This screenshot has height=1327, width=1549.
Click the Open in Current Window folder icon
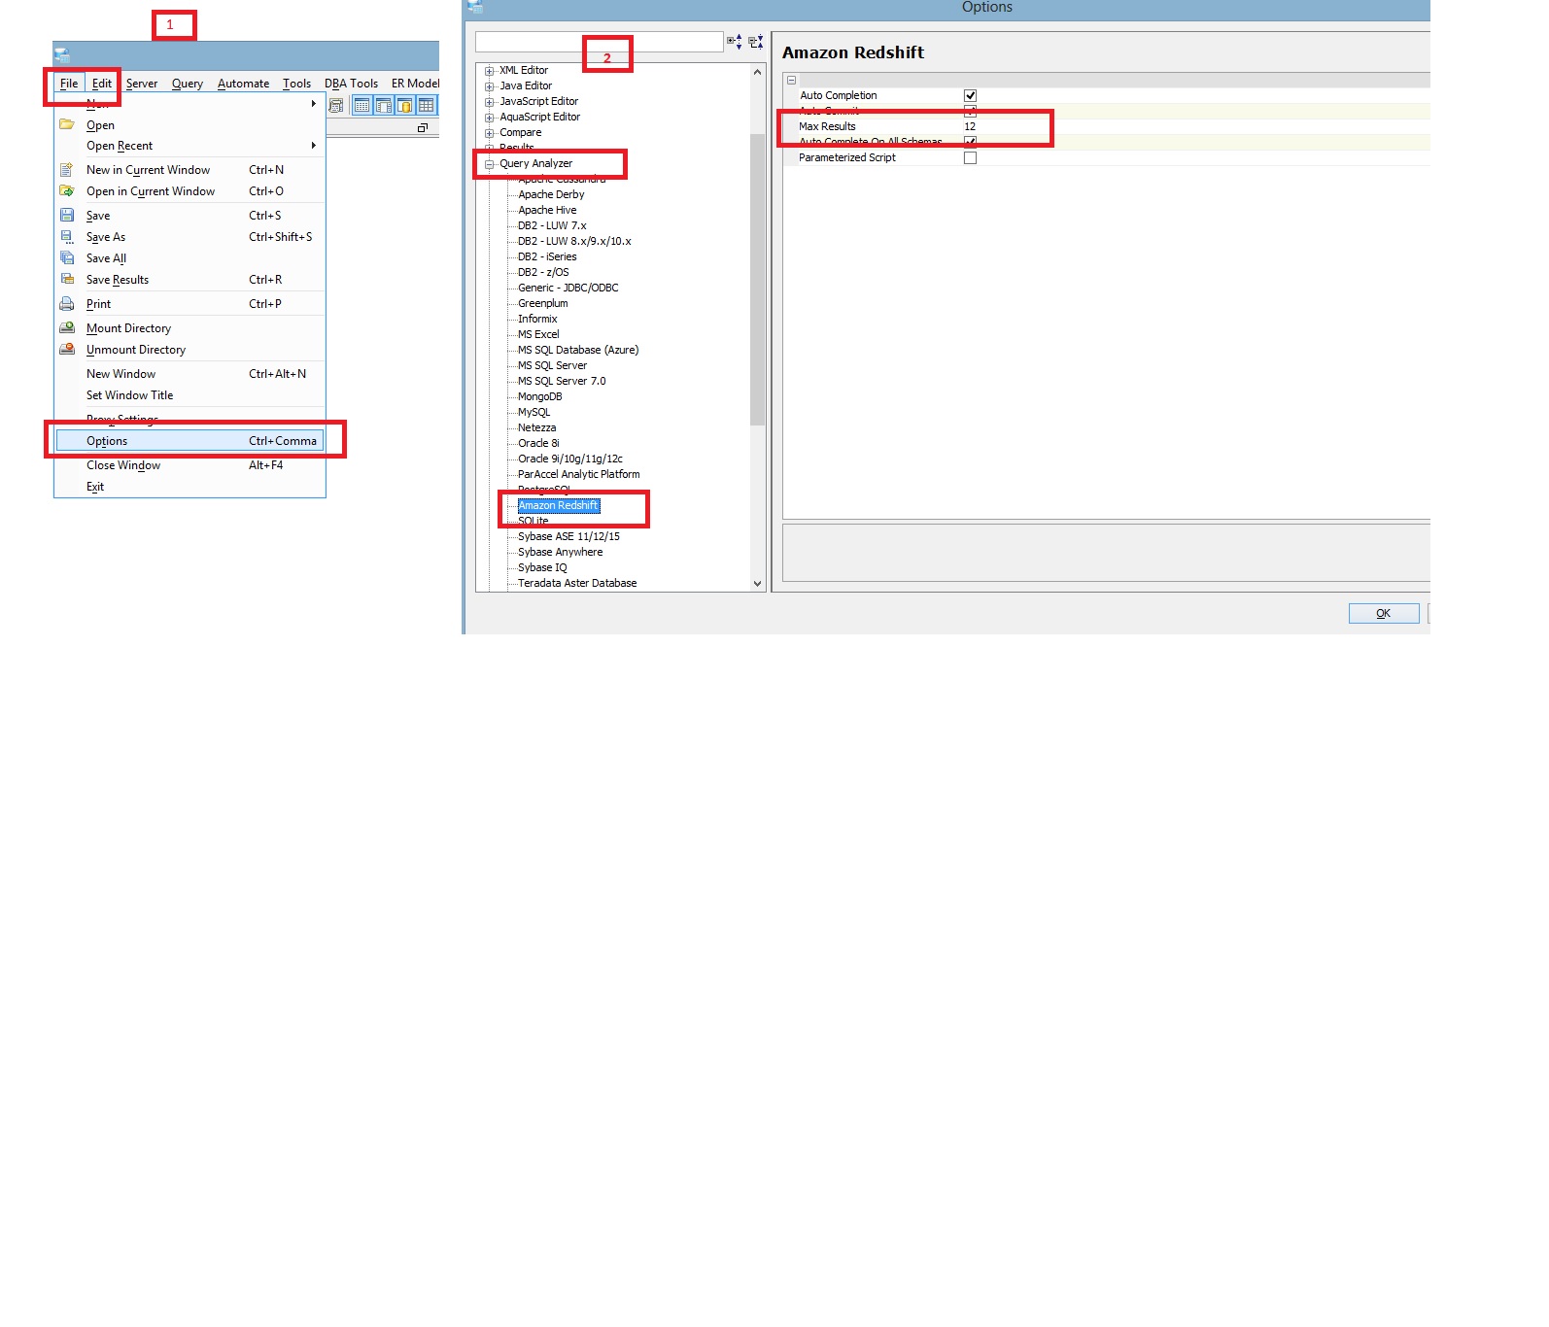(67, 190)
